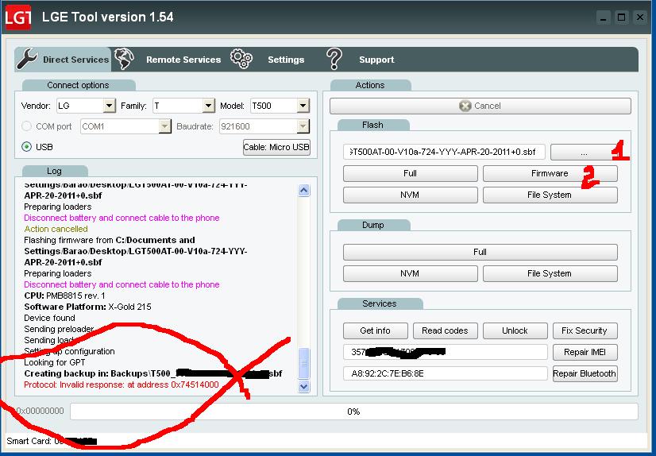Go to the Support tab
This screenshot has height=456, width=656.
[376, 60]
